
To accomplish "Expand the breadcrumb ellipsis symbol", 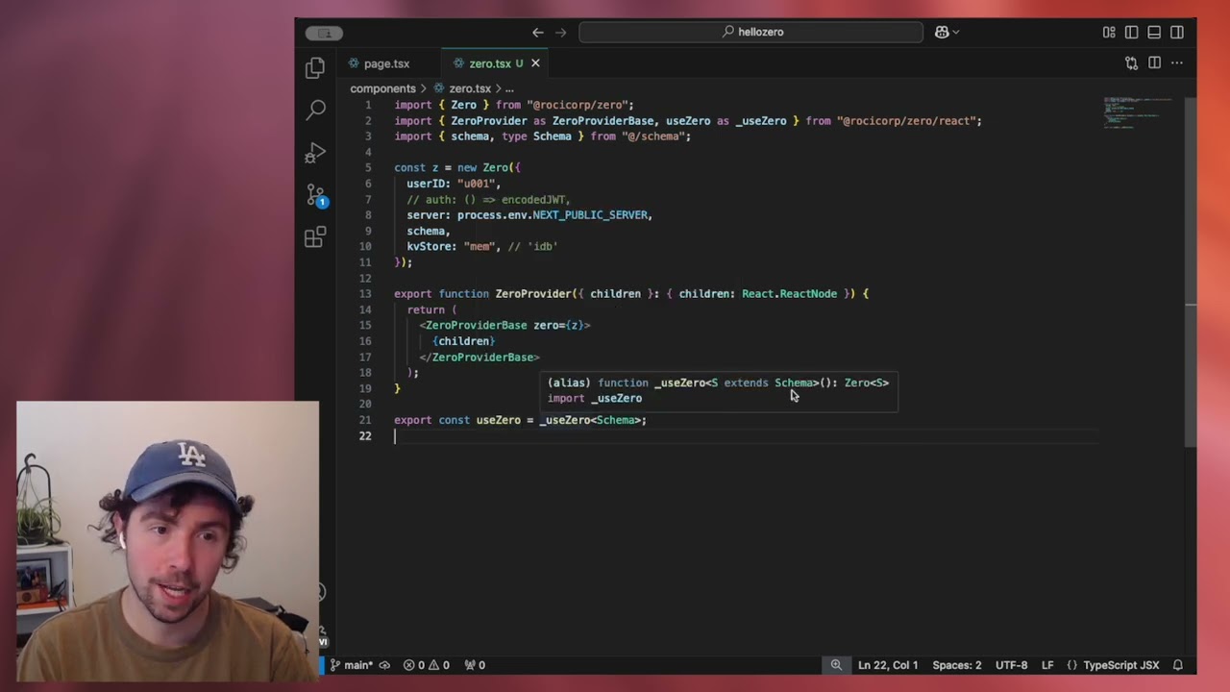I will [510, 88].
